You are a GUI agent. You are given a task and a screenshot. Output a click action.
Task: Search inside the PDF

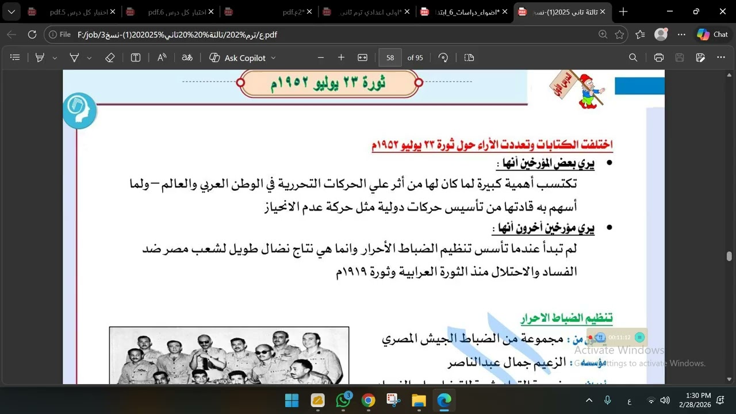coord(633,57)
